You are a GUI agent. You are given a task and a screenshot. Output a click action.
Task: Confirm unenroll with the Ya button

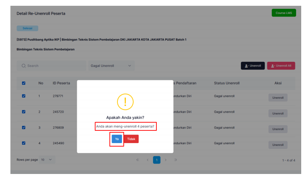117,139
